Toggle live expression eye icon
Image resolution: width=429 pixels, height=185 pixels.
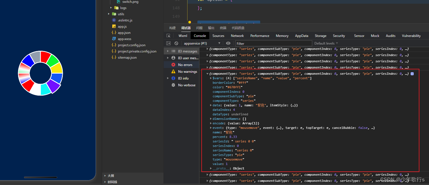click(228, 43)
